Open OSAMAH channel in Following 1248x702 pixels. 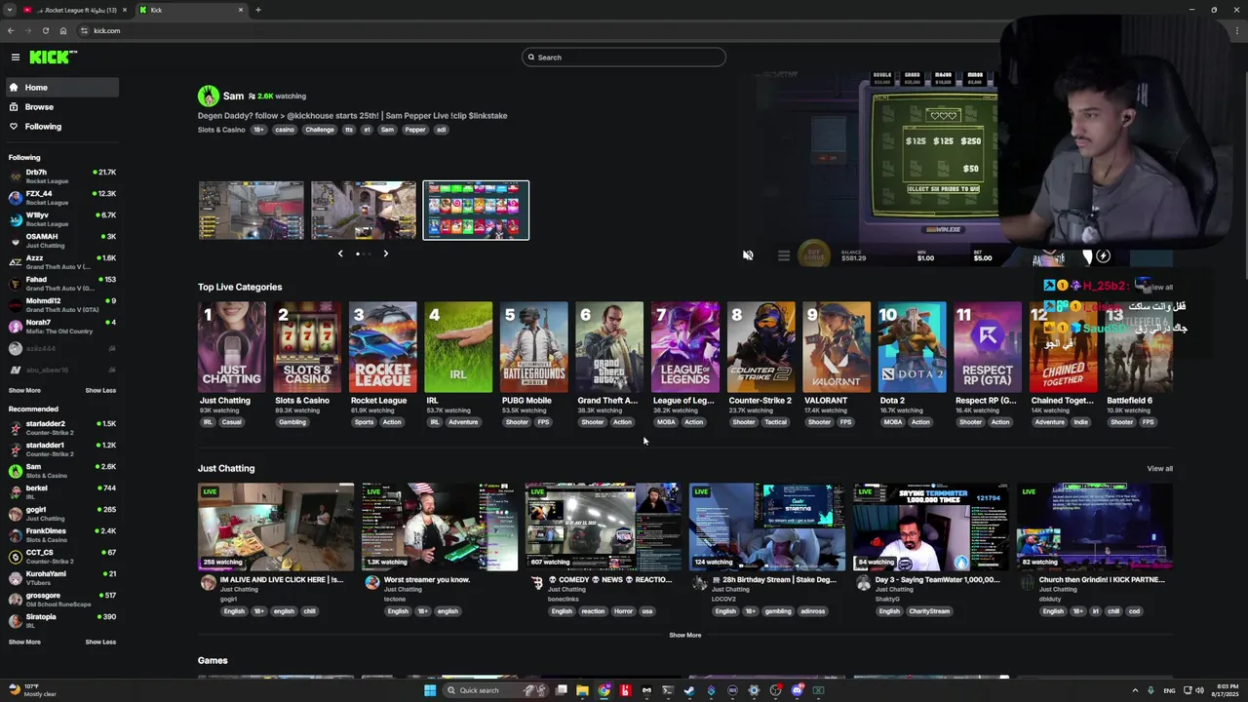[61, 241]
